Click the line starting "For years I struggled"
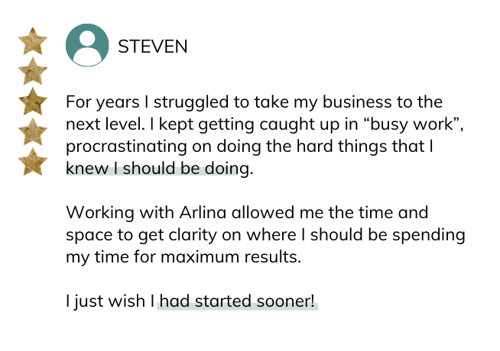500x351 pixels. [x=254, y=102]
